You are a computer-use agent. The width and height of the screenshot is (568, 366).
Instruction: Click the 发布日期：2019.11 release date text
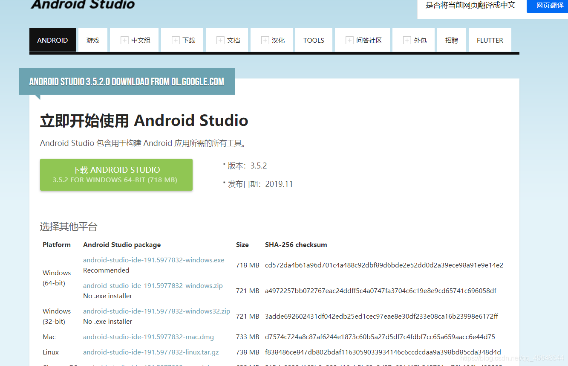coord(260,184)
